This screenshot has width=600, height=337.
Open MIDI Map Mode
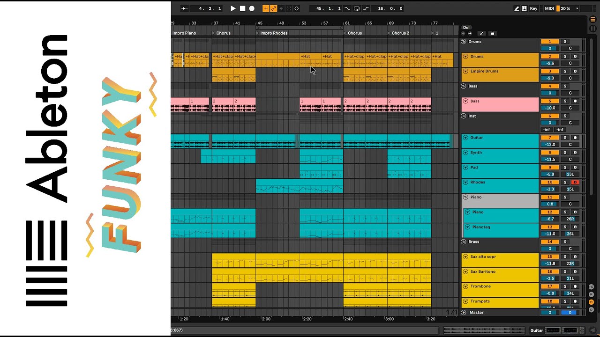(549, 8)
